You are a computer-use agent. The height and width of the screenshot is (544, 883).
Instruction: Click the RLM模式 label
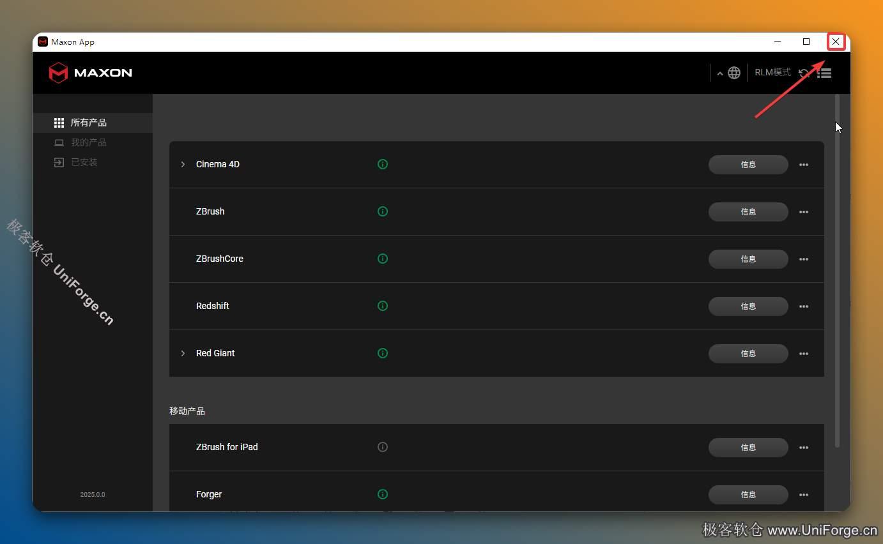(772, 73)
